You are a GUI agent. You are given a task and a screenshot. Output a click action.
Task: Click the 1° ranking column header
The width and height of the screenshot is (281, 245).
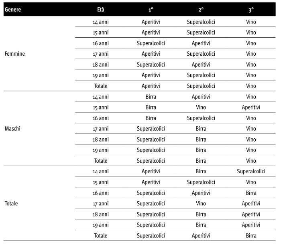[x=151, y=9]
